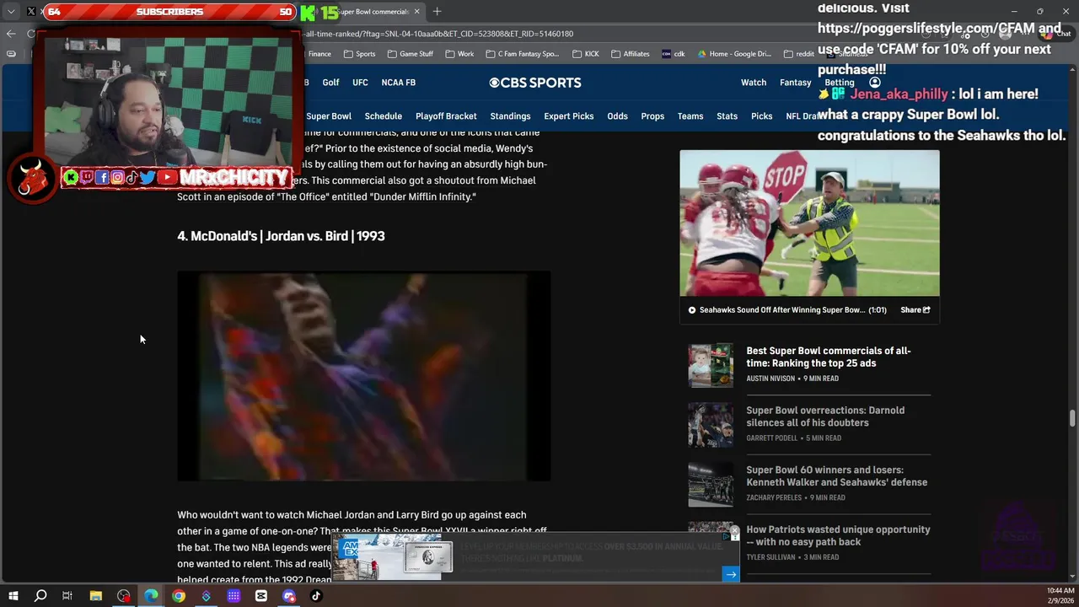Open the Windows Start menu
1079x607 pixels.
(13, 596)
